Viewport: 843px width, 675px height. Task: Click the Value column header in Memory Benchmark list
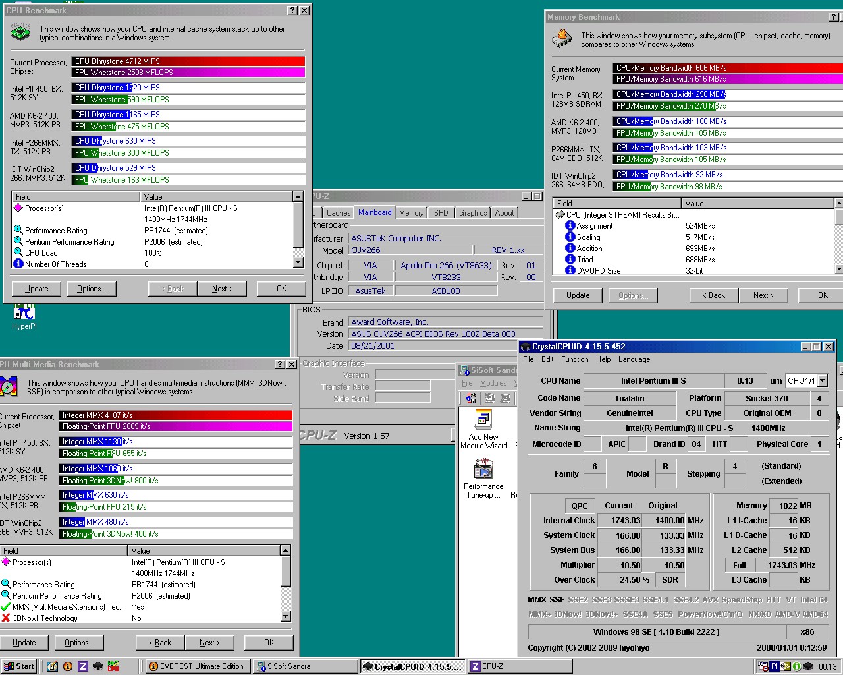click(x=758, y=203)
